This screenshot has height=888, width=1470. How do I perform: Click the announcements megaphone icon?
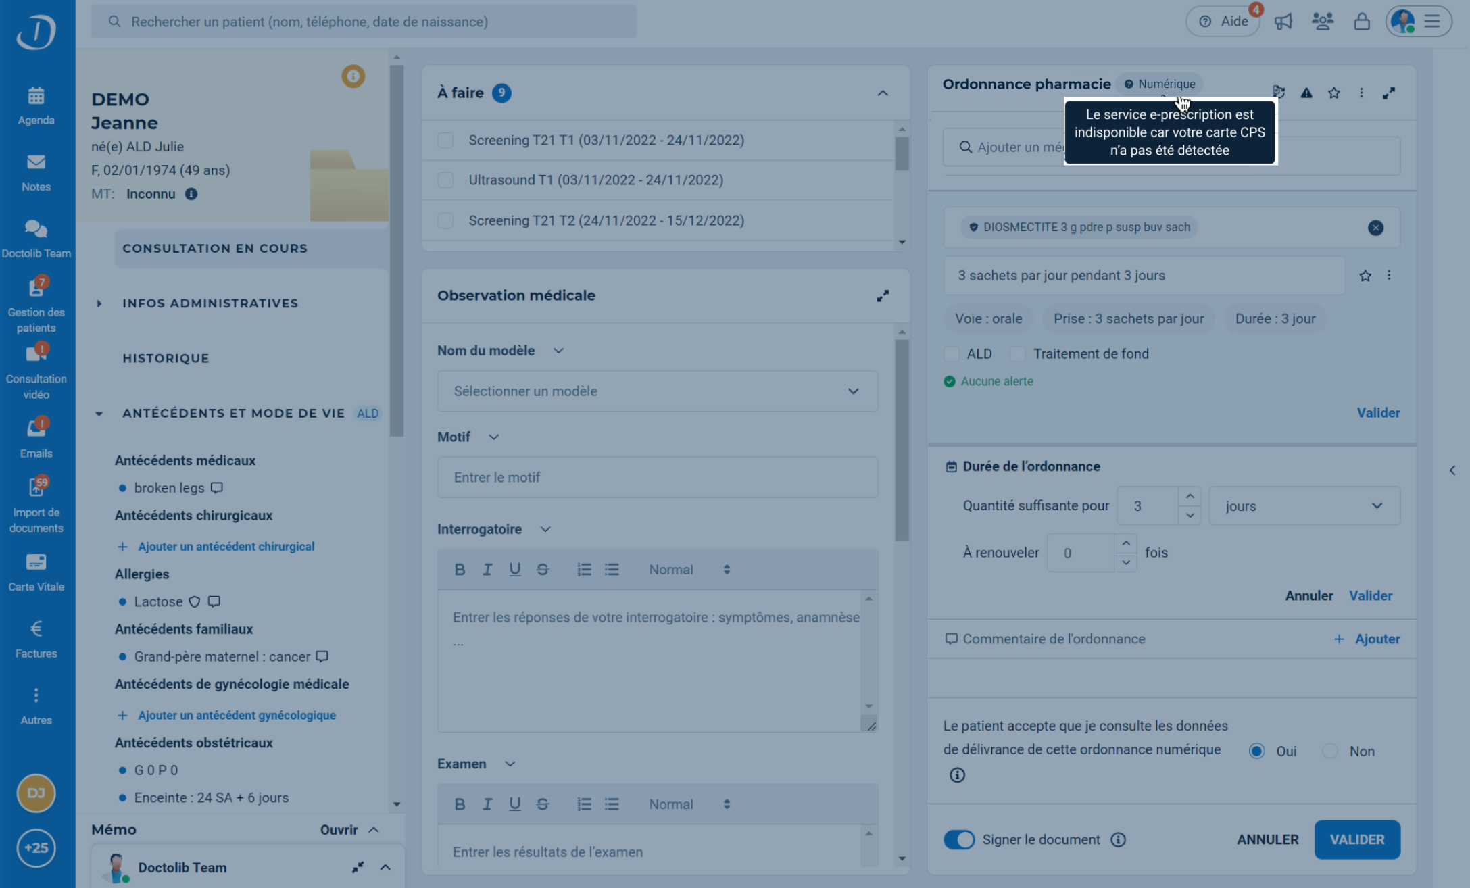tap(1283, 22)
